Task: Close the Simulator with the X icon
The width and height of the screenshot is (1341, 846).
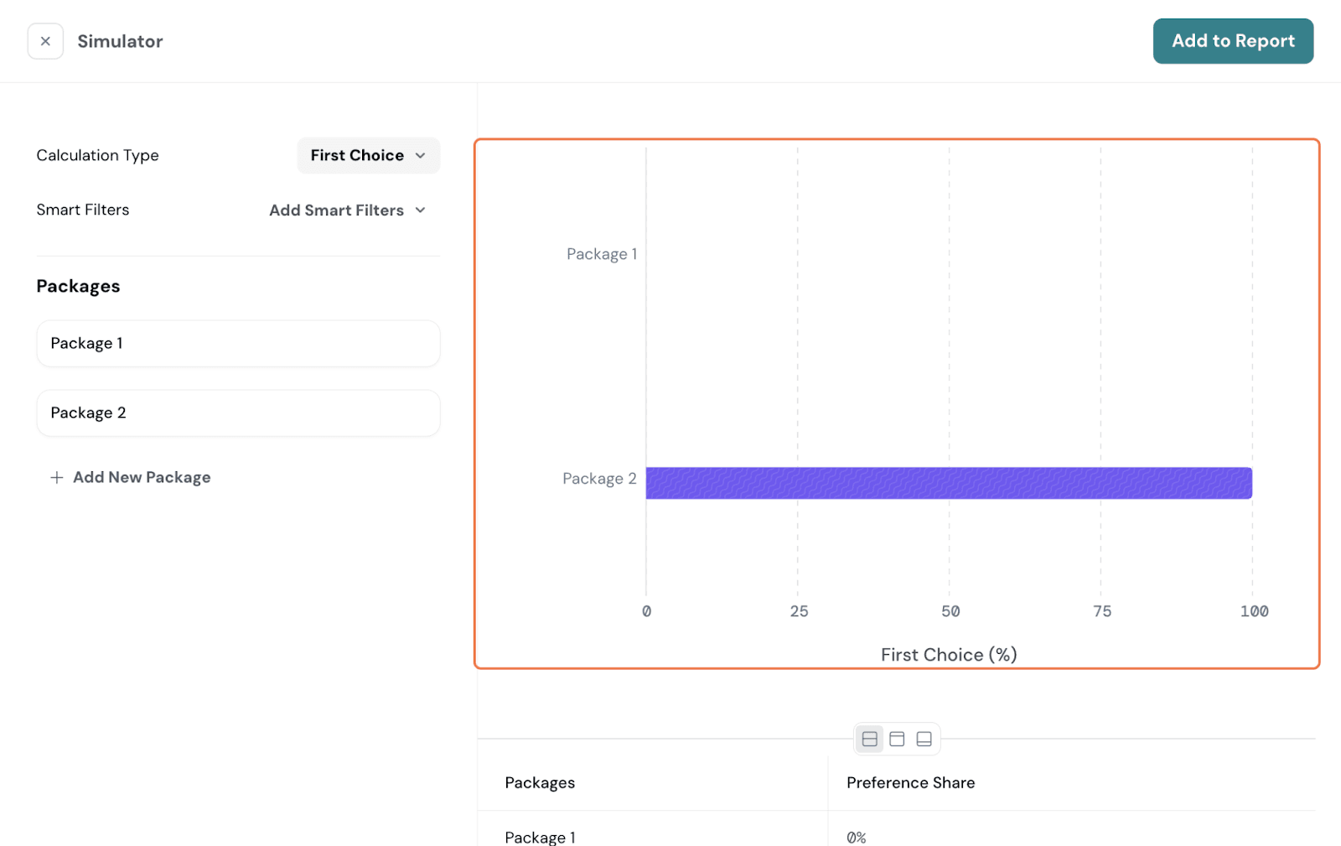Action: (45, 41)
